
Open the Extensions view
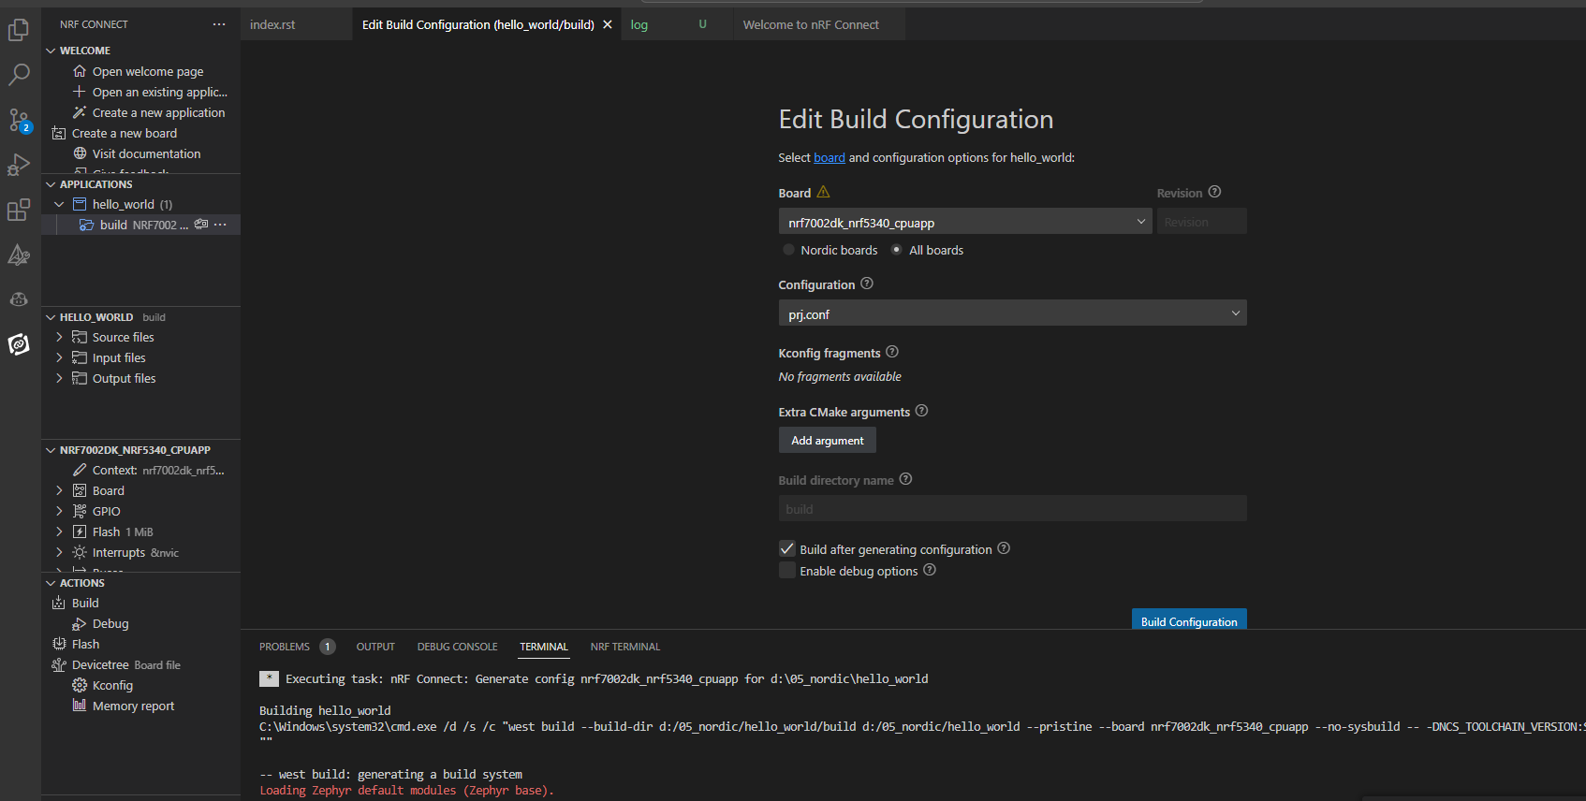[19, 210]
